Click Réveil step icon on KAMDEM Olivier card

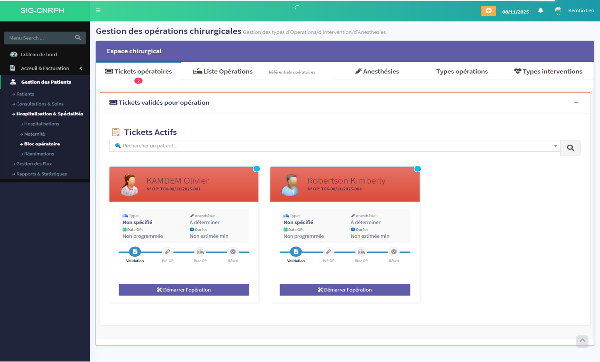233,252
